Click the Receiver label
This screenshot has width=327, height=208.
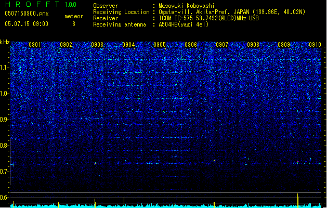point(106,18)
